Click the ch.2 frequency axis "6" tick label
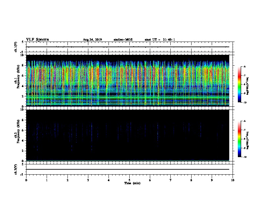The width and height of the screenshot is (262, 202). 23,130
